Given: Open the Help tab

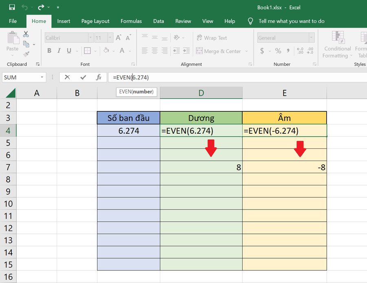Looking at the screenshot, I should click(x=230, y=21).
